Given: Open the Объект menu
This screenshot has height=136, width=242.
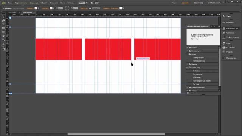Looking at the screenshot, I should coord(44,3).
